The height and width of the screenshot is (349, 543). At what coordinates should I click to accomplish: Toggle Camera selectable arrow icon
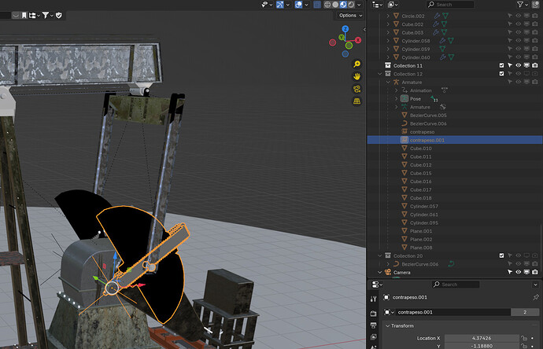click(510, 272)
